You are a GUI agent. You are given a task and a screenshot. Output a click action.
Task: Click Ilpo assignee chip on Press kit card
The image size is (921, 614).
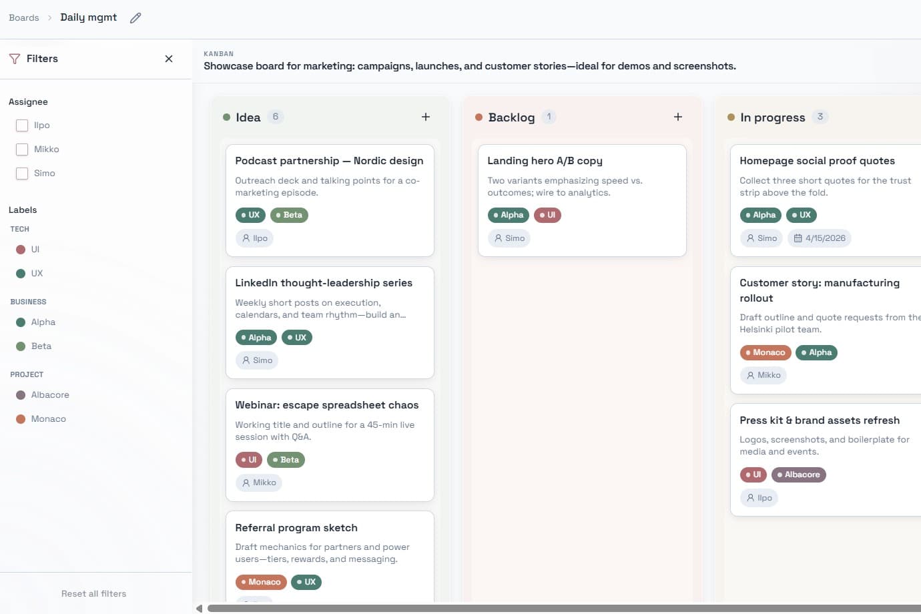[759, 498]
